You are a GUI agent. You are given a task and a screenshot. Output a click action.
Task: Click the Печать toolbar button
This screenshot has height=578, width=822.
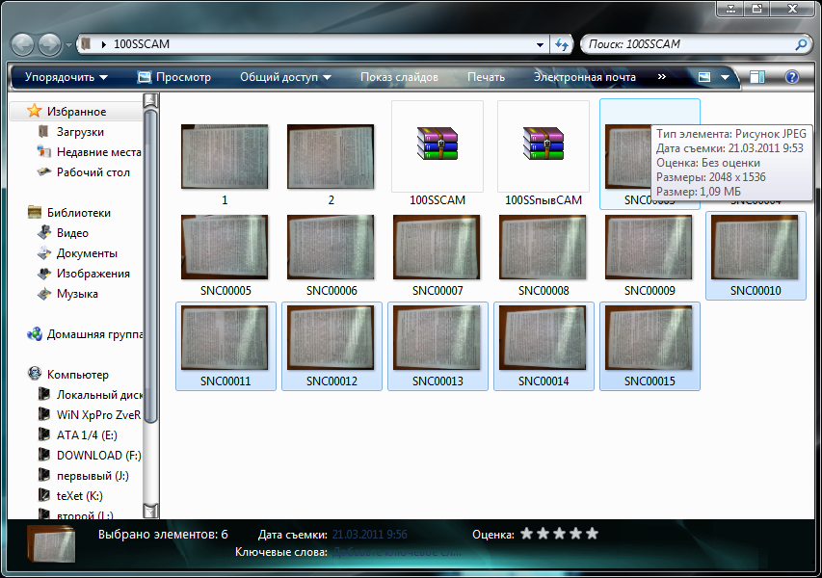tap(486, 77)
